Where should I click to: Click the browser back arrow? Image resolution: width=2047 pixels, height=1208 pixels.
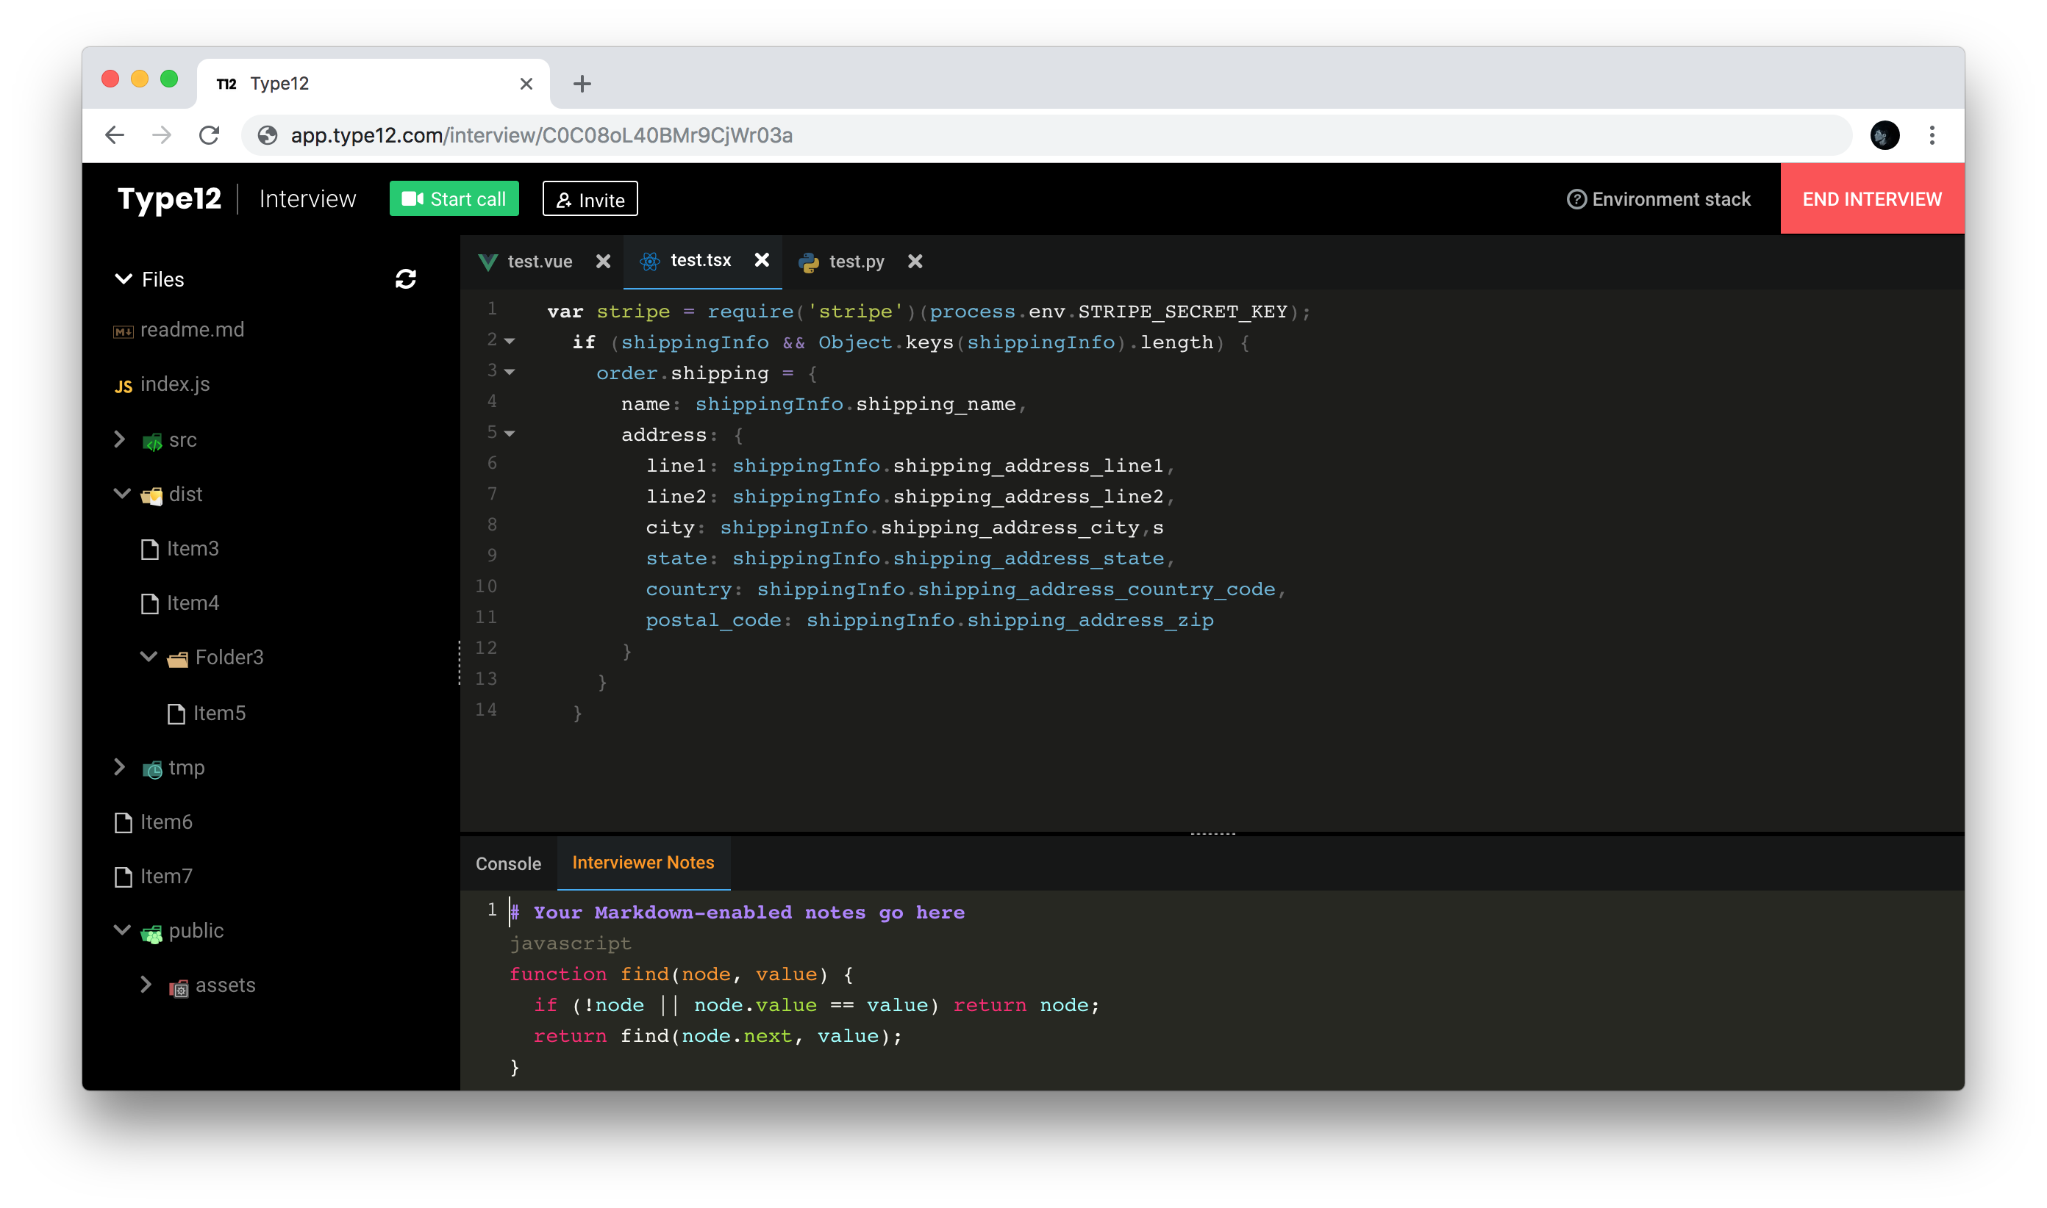point(115,135)
